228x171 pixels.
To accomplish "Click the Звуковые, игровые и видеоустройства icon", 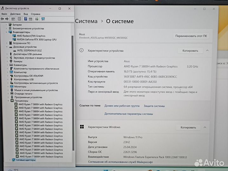I will (11, 58).
